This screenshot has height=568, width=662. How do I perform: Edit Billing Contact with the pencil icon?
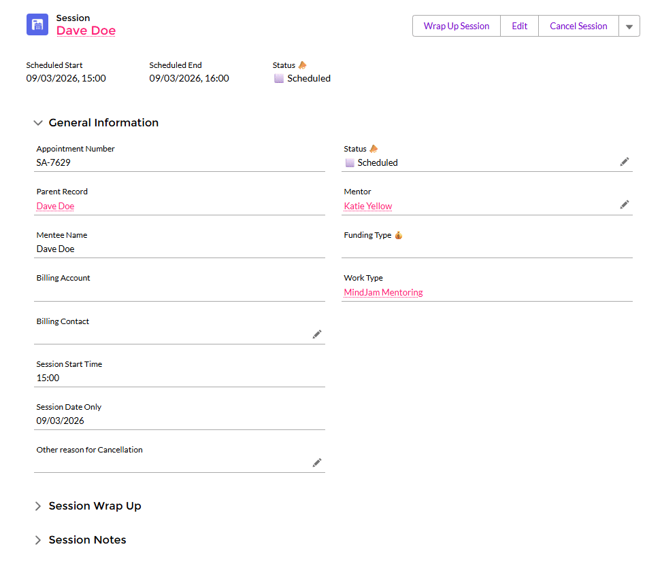point(316,334)
